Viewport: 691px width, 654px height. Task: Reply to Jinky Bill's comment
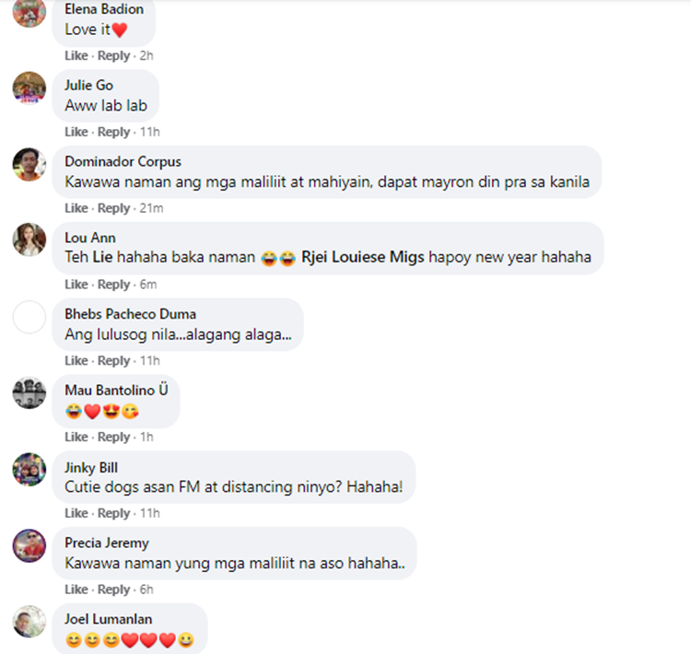(x=114, y=513)
